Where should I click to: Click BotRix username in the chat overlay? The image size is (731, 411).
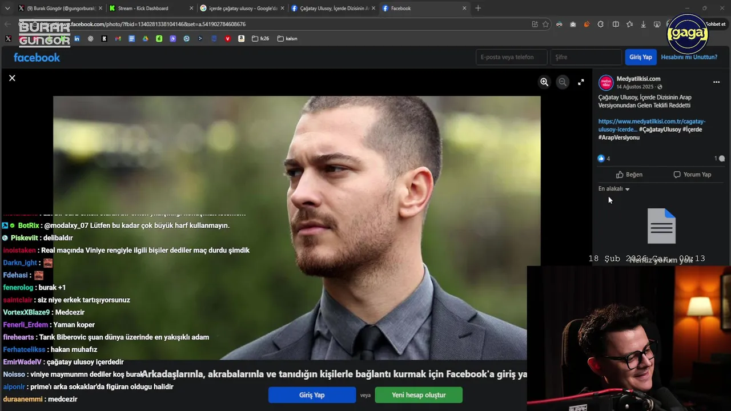point(29,225)
